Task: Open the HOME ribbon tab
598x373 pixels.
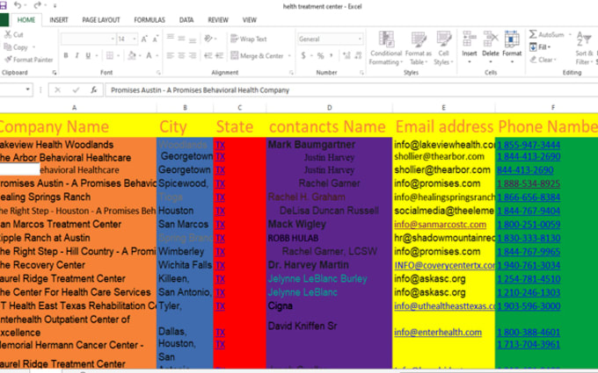Action: 26,20
